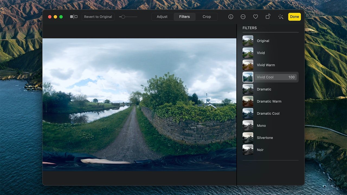Image resolution: width=347 pixels, height=195 pixels.
Task: Select the Filters tab
Action: pyautogui.click(x=184, y=17)
